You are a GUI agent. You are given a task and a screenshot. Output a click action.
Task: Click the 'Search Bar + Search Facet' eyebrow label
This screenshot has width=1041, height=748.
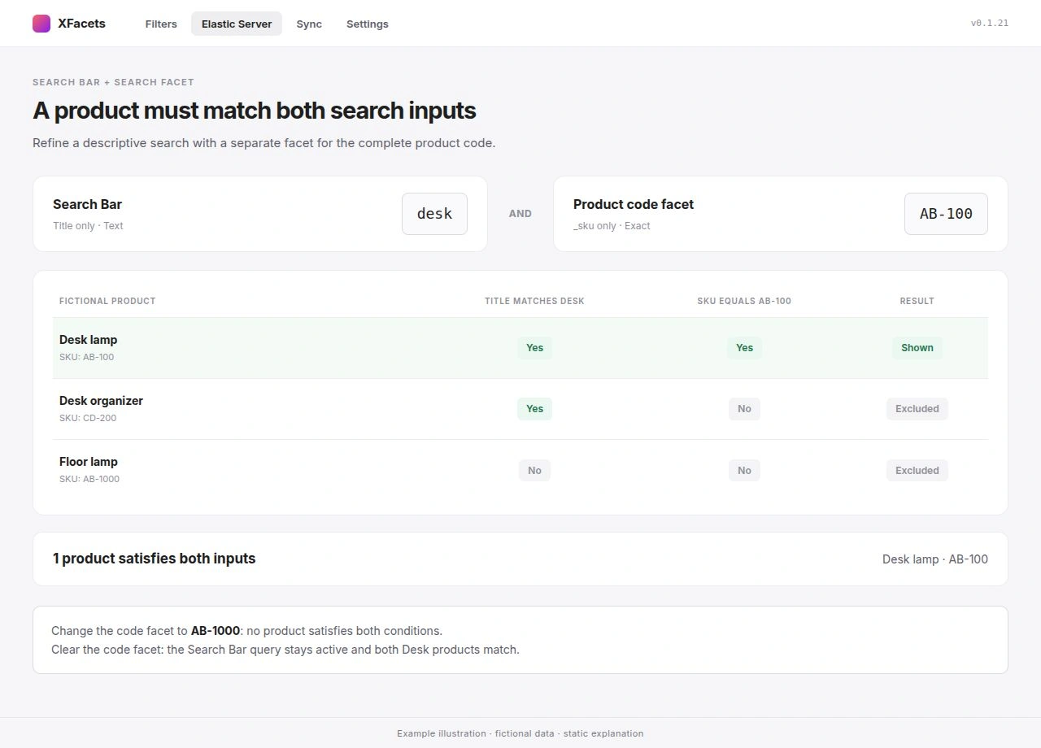point(113,82)
